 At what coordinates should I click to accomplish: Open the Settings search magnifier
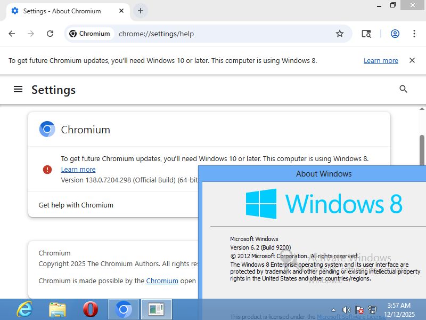(x=403, y=89)
